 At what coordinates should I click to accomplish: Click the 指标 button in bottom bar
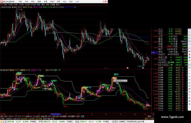[x=2, y=116]
